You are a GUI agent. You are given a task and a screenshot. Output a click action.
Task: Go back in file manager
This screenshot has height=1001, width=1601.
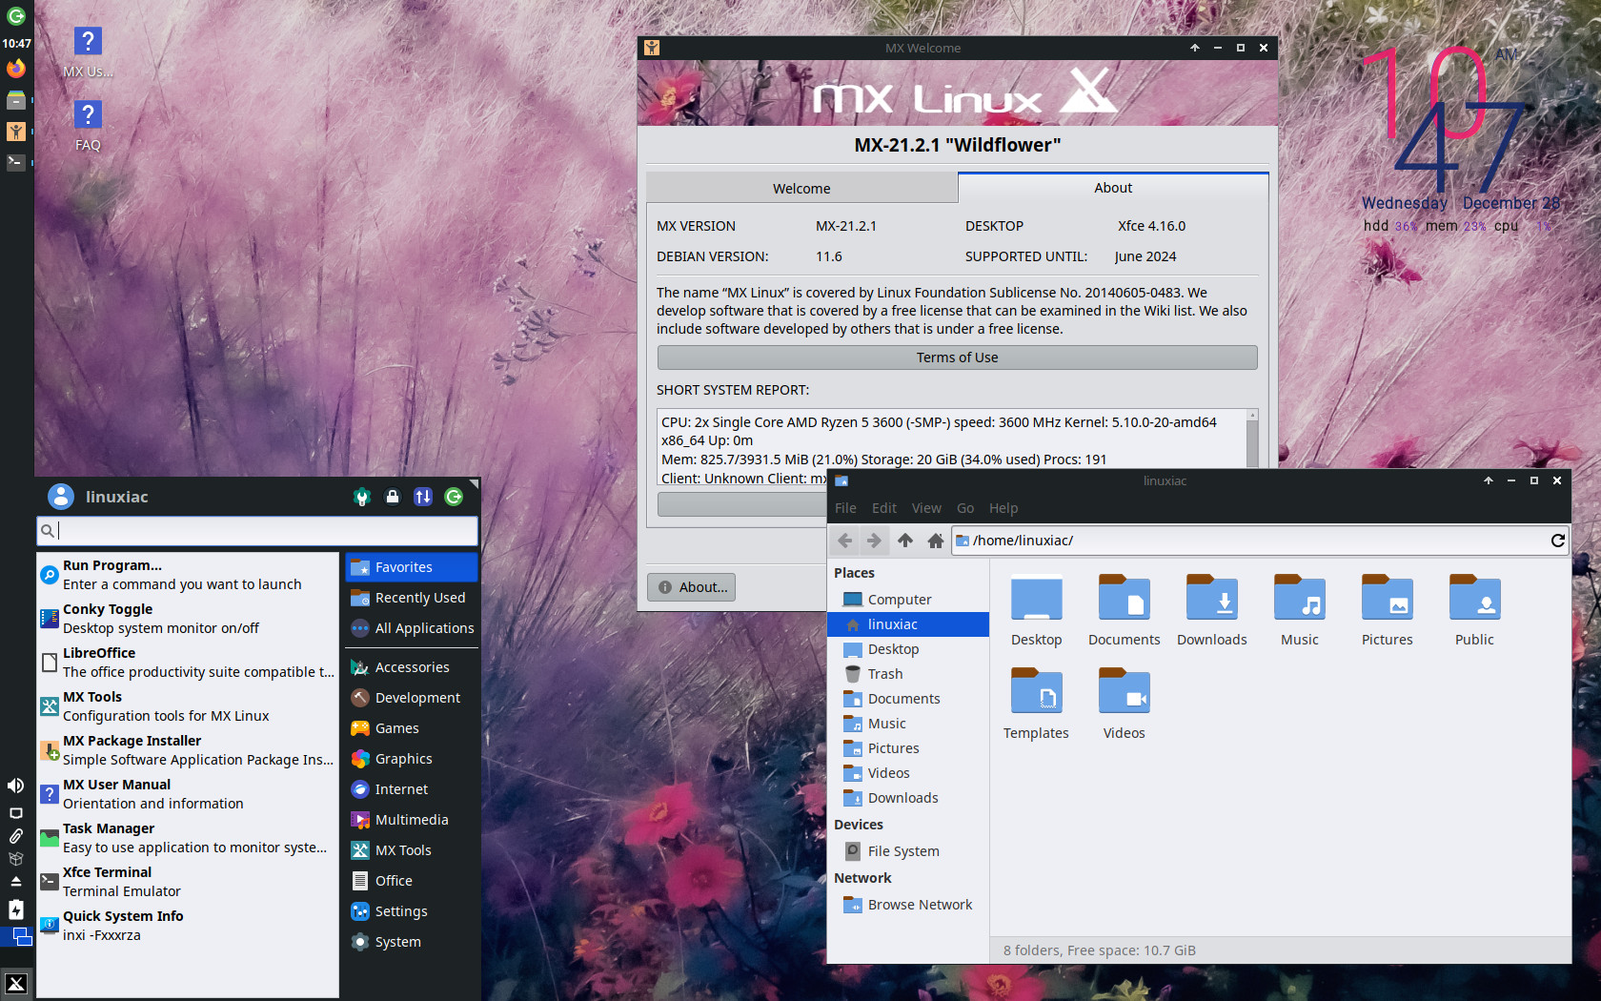click(x=844, y=541)
